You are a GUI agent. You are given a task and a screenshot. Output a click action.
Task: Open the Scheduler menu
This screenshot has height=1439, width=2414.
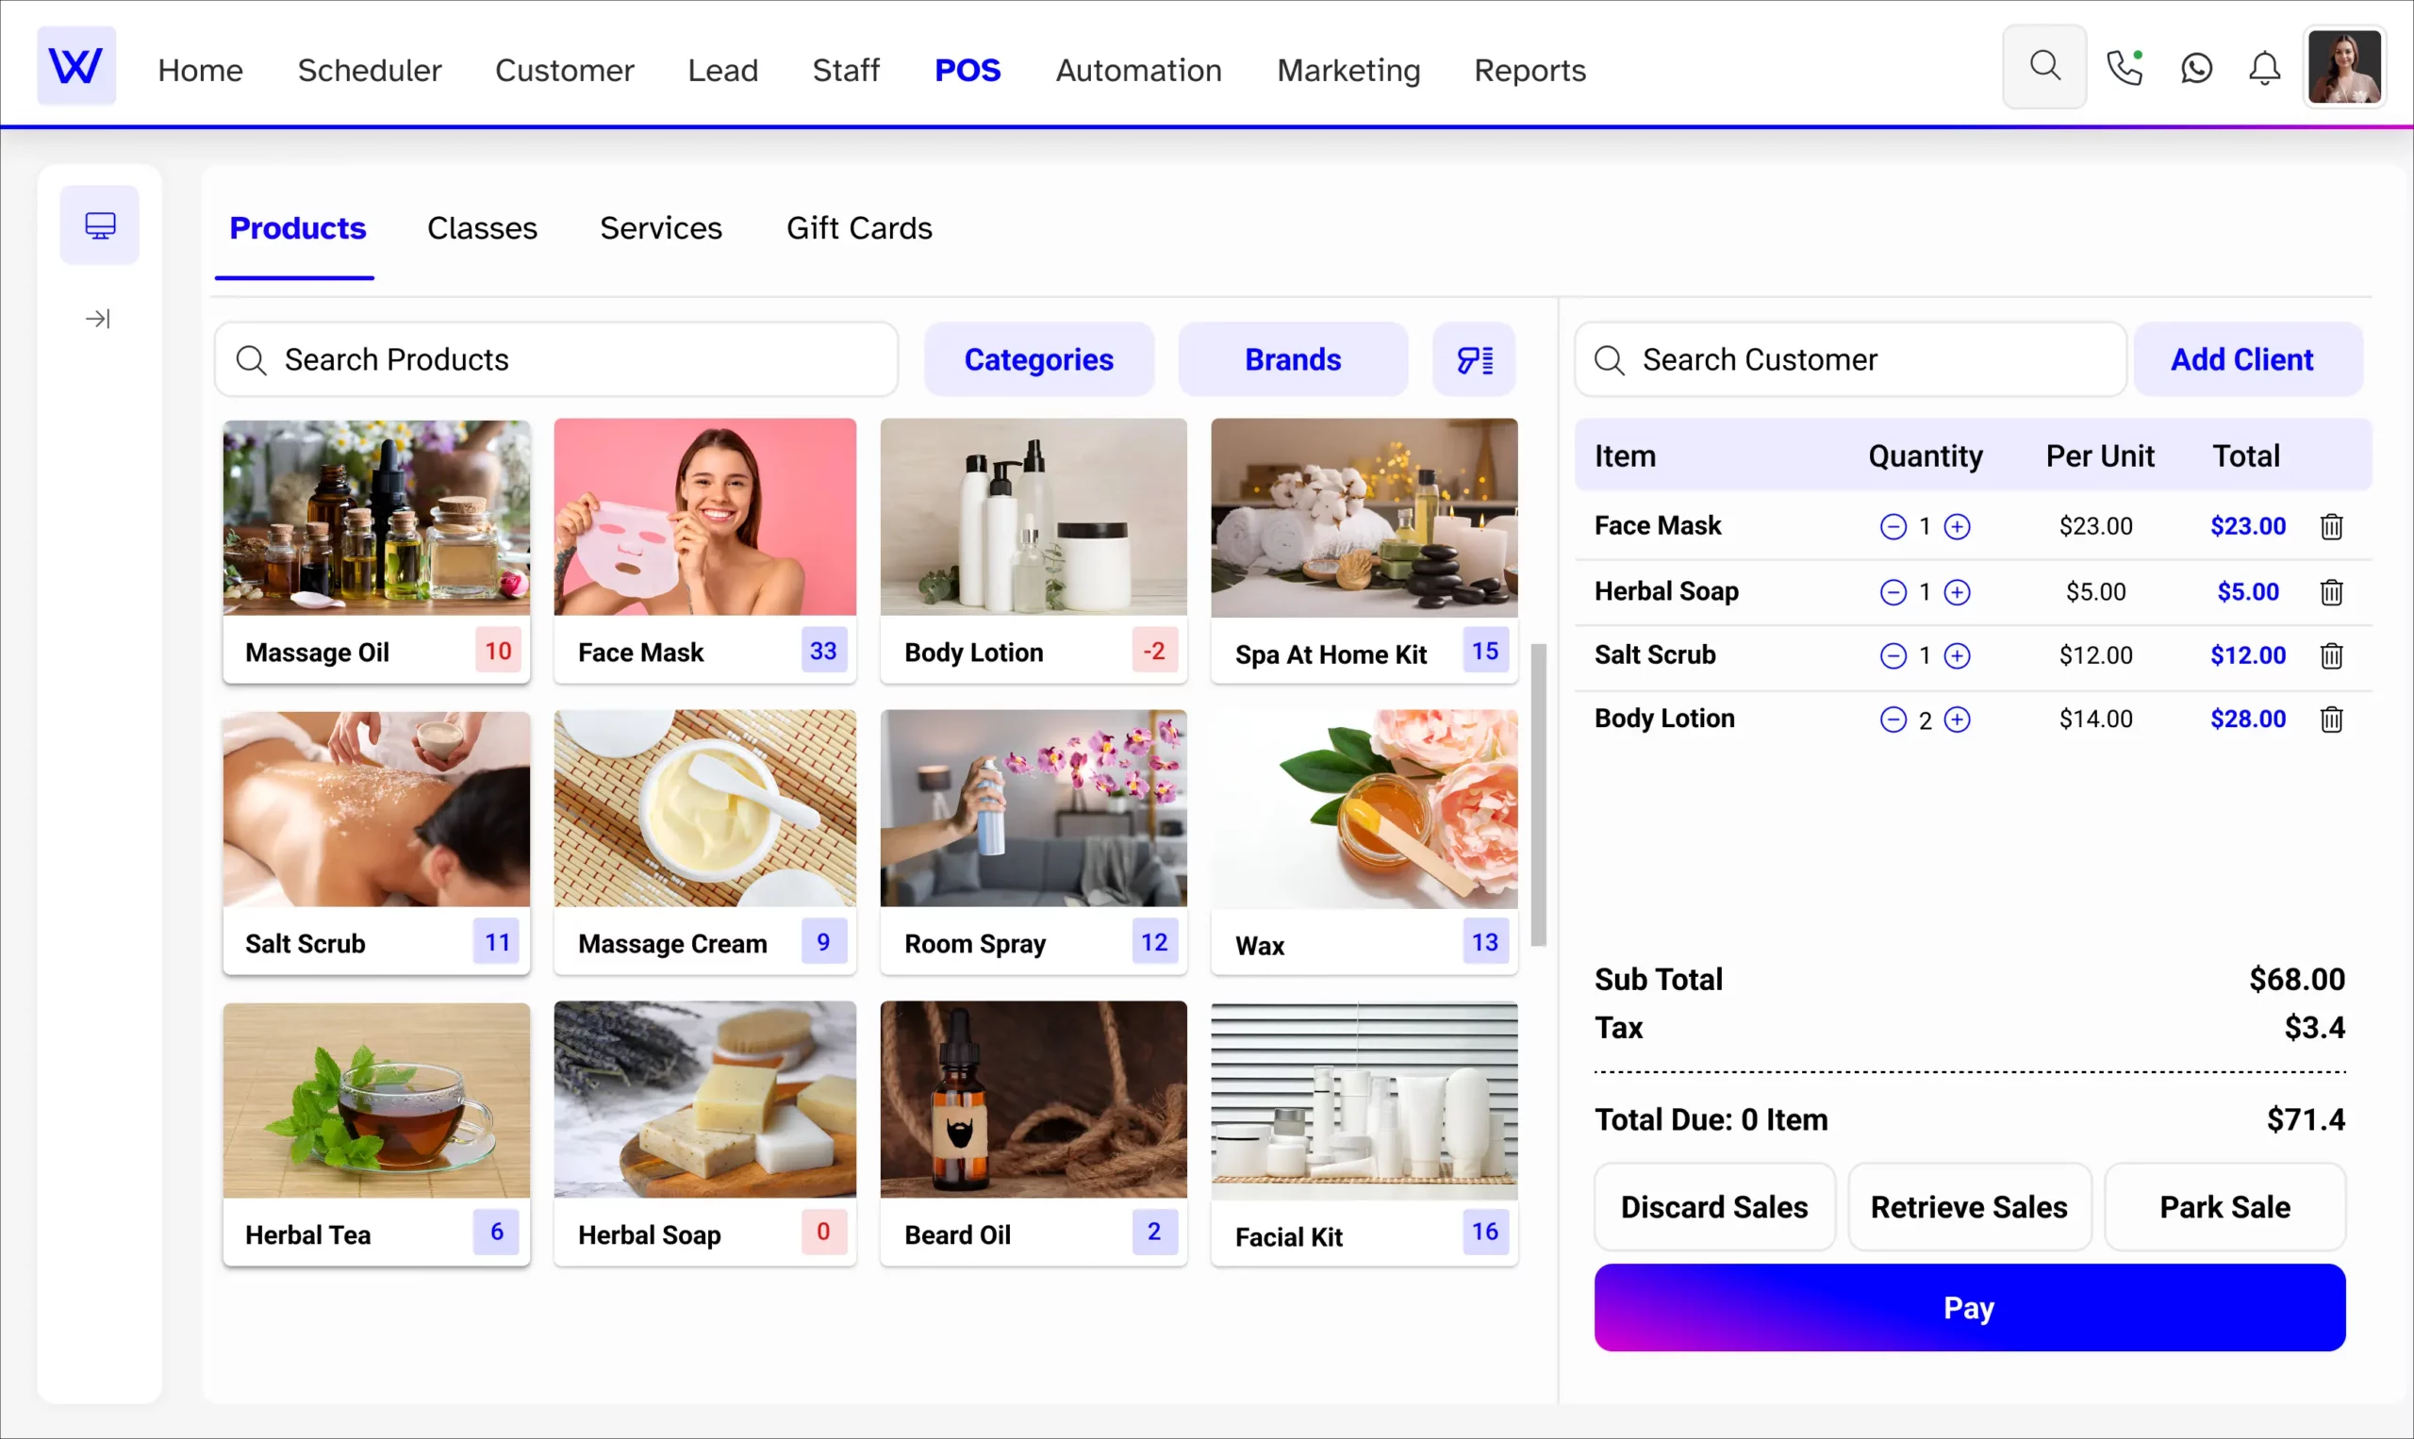[370, 70]
